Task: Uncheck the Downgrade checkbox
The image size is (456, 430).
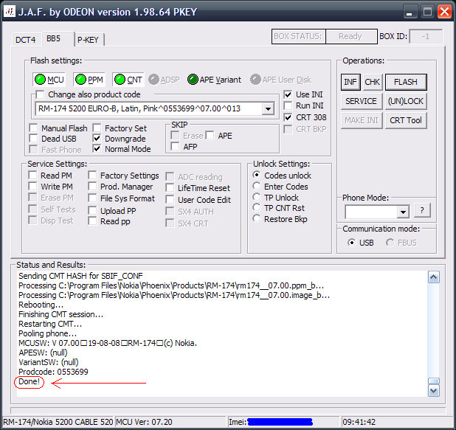Action: coord(97,139)
